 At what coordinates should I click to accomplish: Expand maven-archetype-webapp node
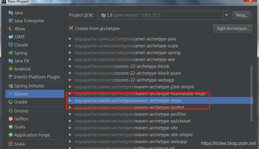(70, 142)
